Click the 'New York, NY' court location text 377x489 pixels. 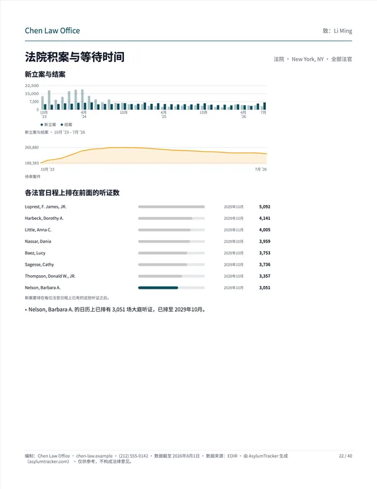pos(308,59)
